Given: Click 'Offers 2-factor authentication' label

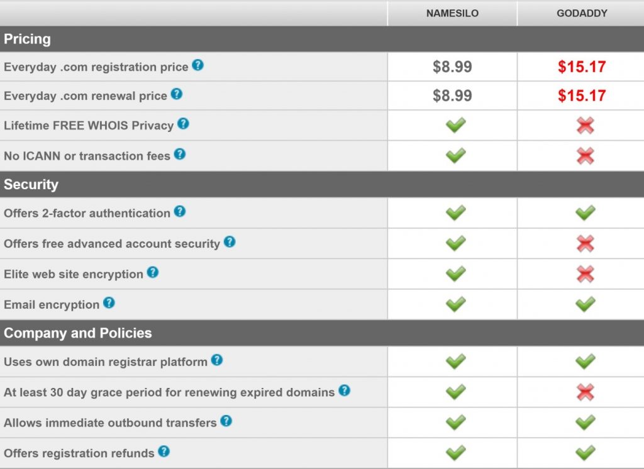Looking at the screenshot, I should (x=87, y=213).
